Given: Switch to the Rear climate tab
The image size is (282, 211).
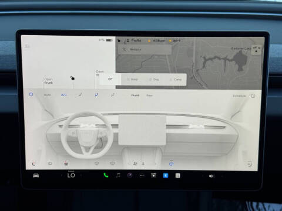Looking at the screenshot, I should tap(150, 96).
